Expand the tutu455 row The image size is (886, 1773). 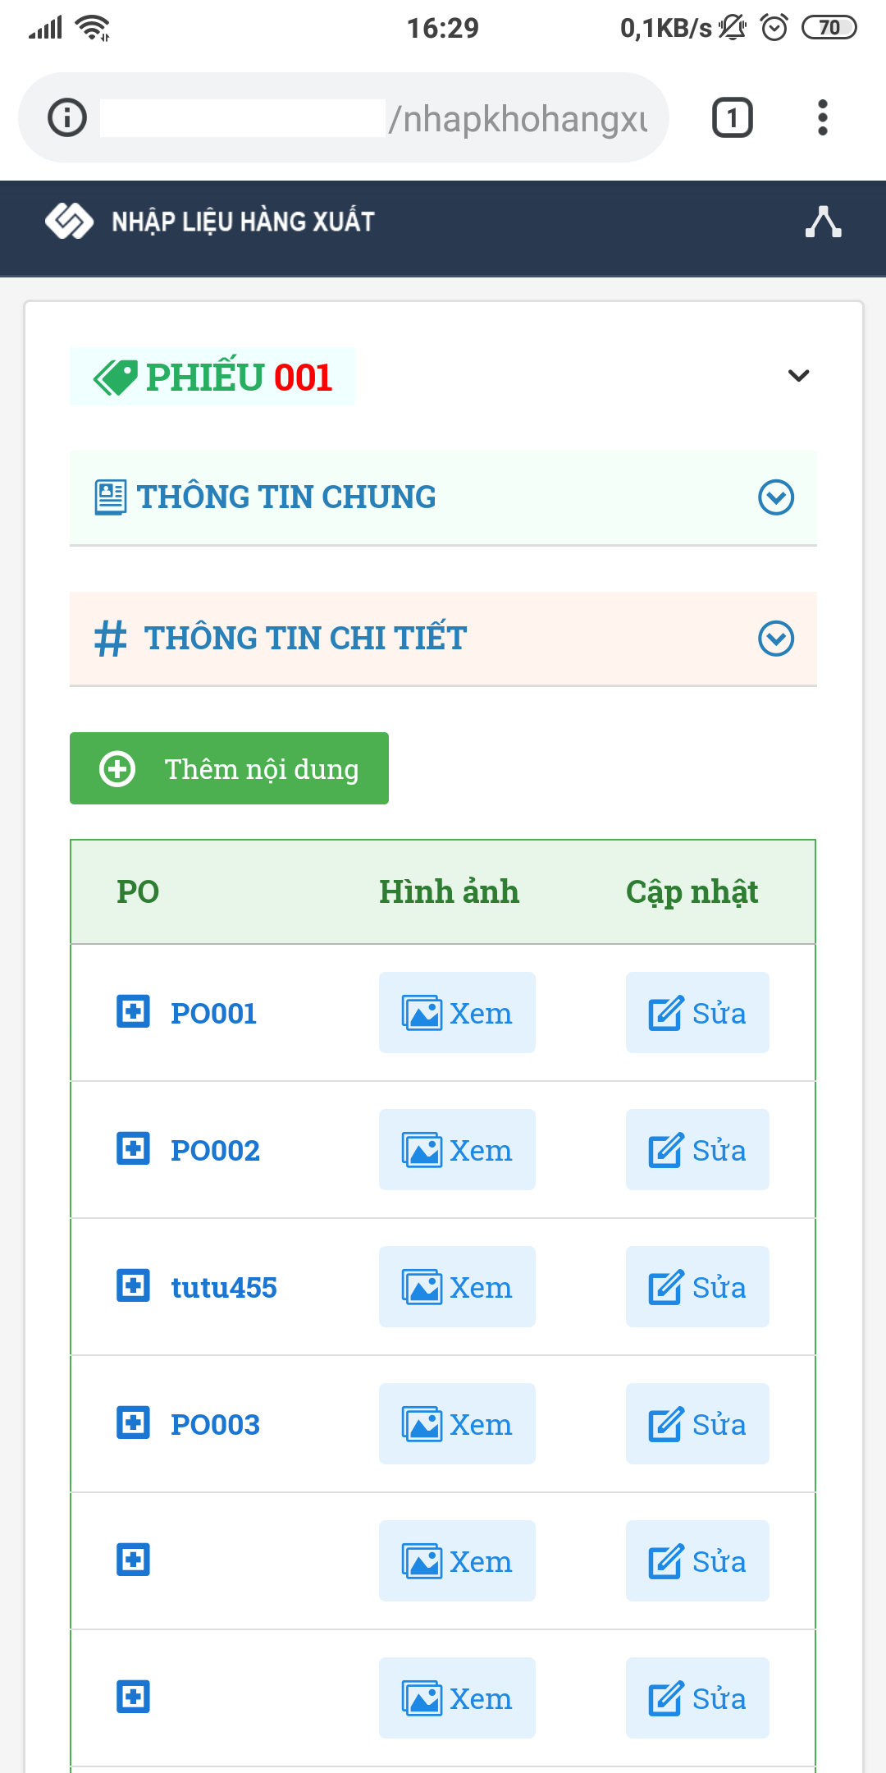pos(133,1285)
